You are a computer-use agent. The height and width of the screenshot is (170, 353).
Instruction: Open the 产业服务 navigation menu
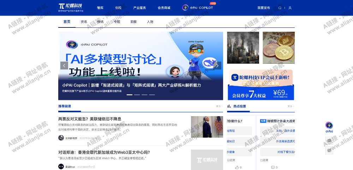click(x=139, y=8)
